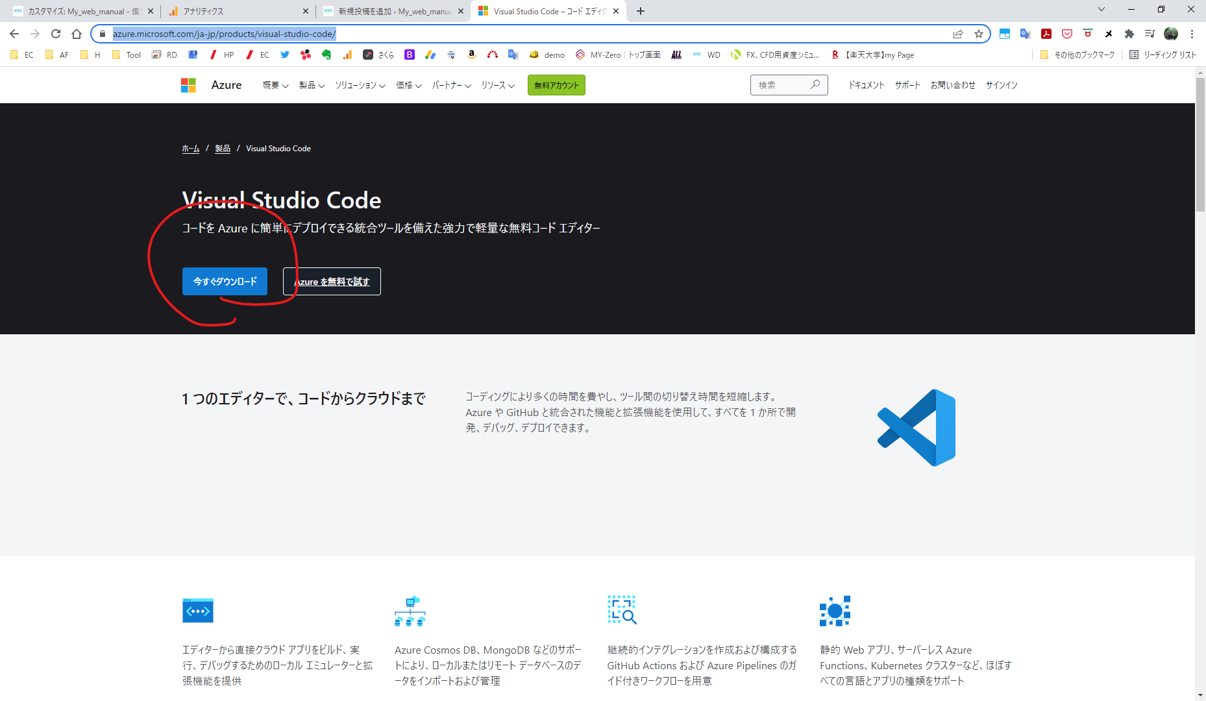Expand the 製品 navigation dropdown
The height and width of the screenshot is (701, 1206).
pos(312,85)
